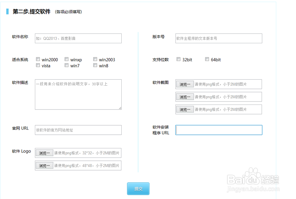The height and width of the screenshot is (199, 296).
Task: Check the win7 checkbox
Action: [67, 65]
